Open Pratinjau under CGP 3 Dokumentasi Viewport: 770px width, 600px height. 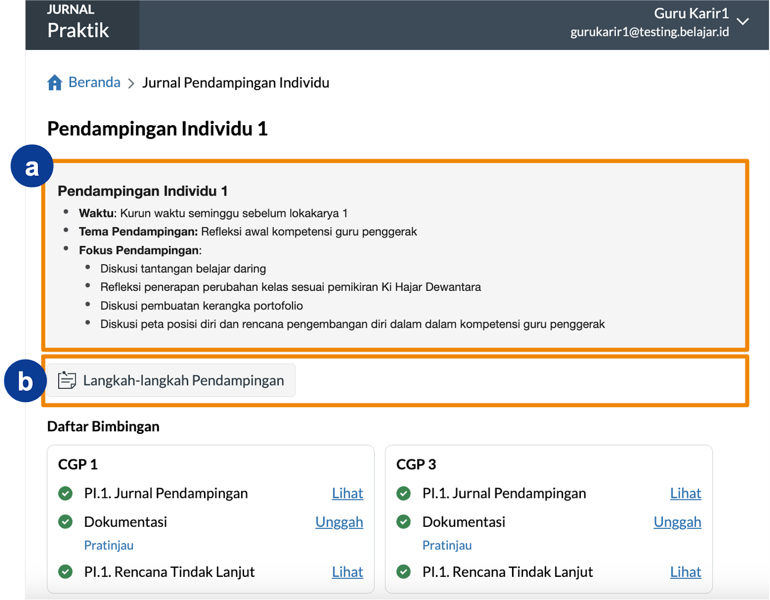tap(447, 545)
